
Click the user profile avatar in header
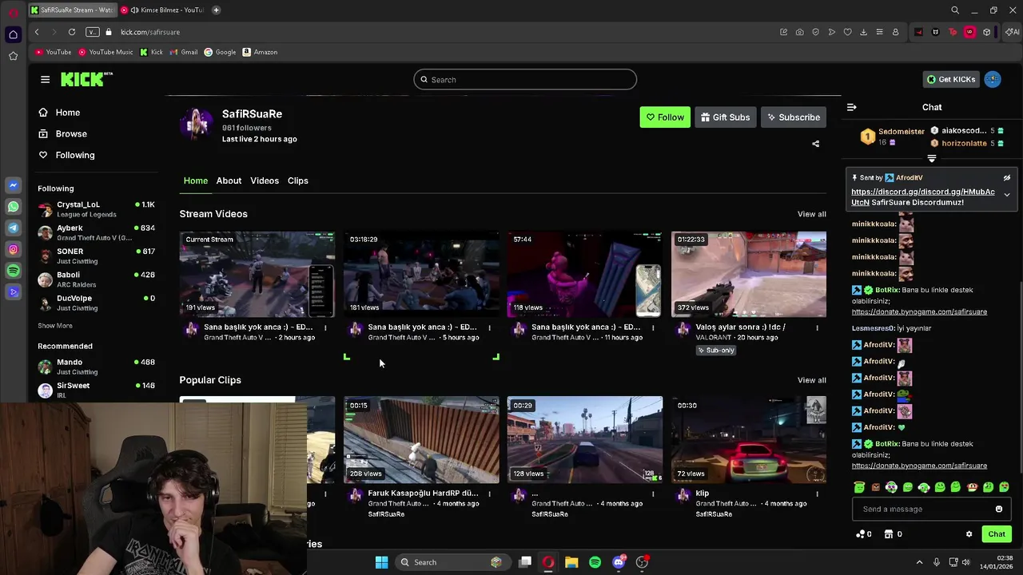993,79
